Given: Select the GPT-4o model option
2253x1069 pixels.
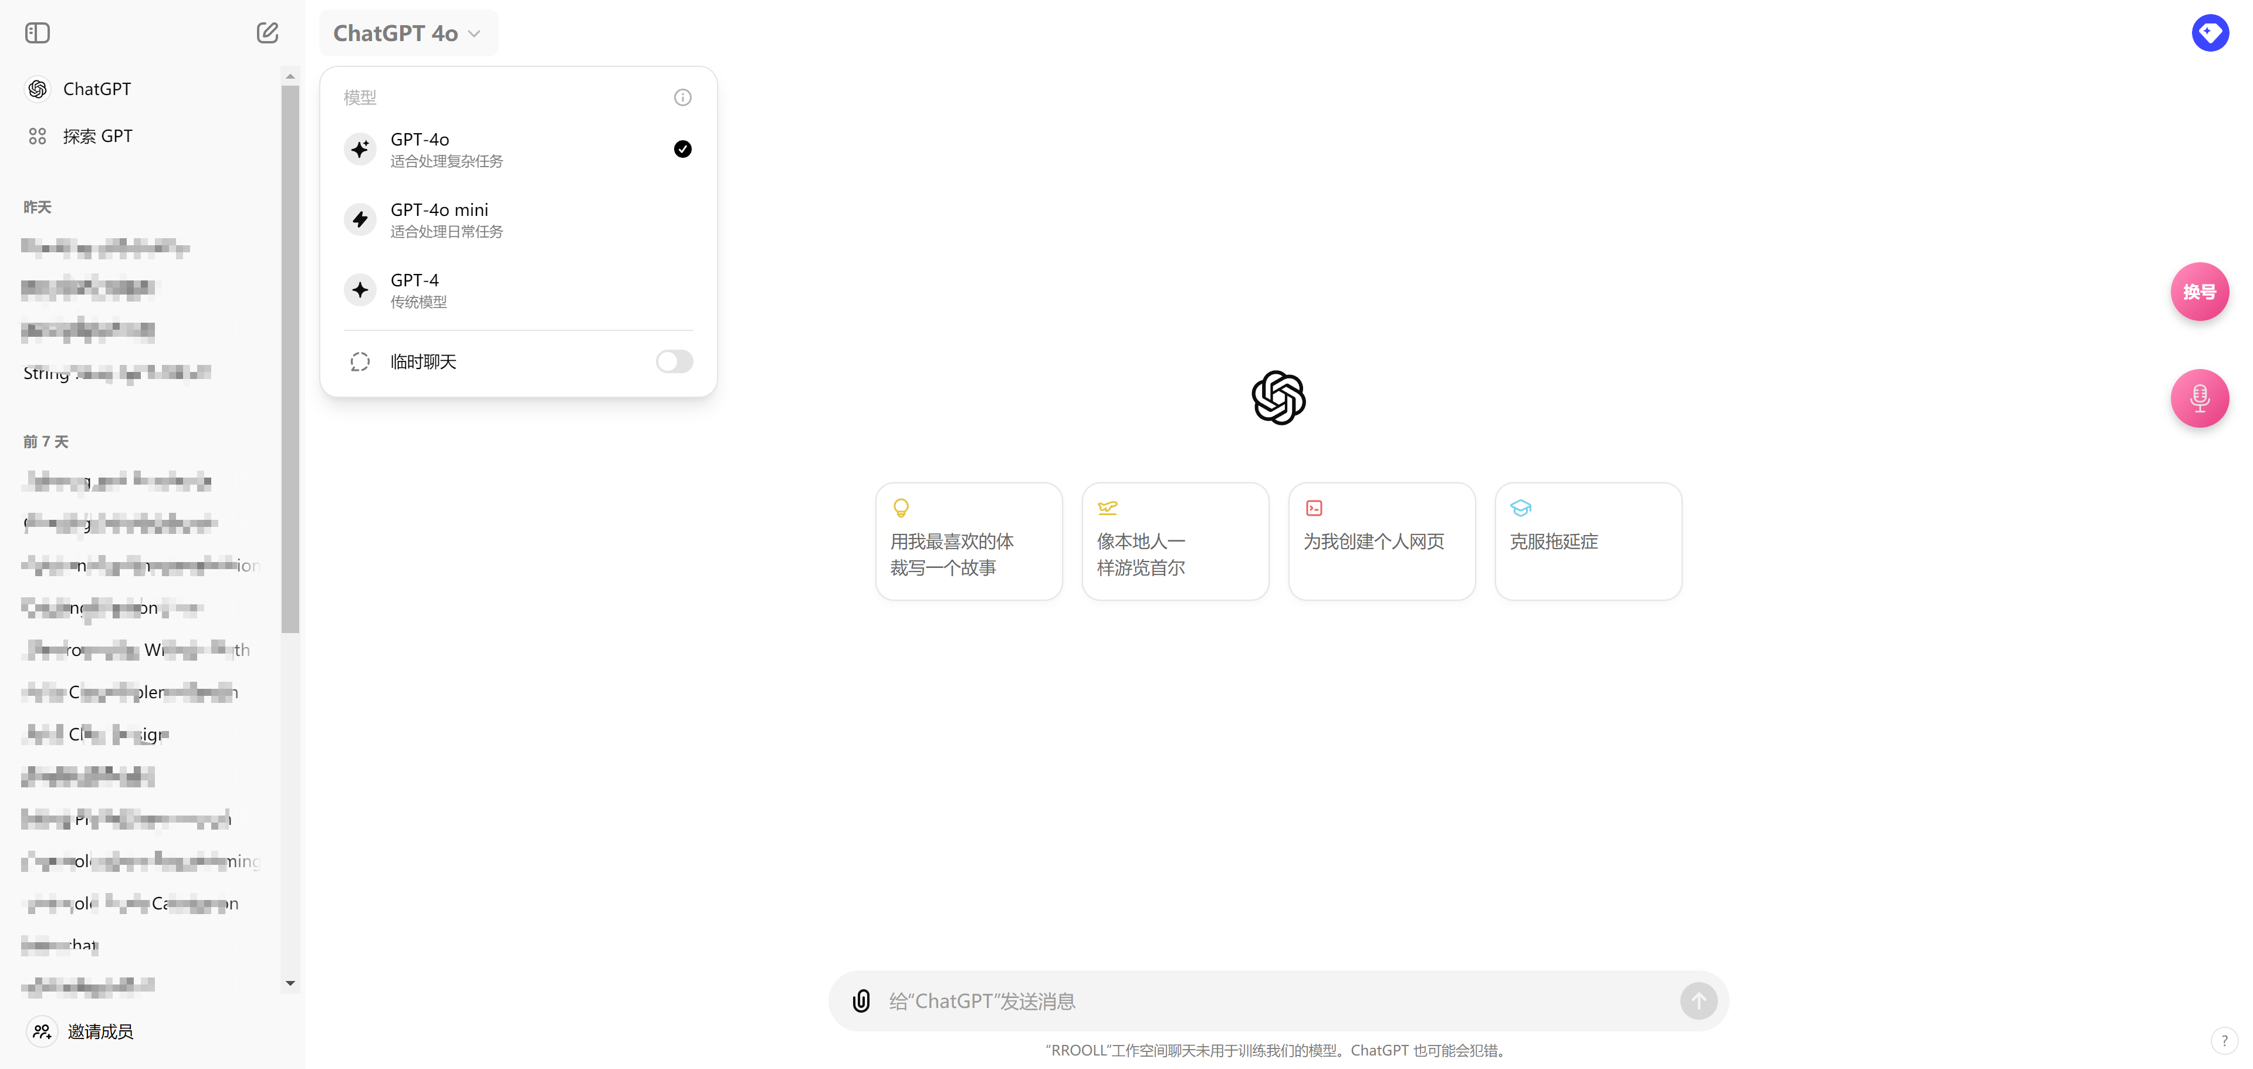Looking at the screenshot, I should 517,150.
